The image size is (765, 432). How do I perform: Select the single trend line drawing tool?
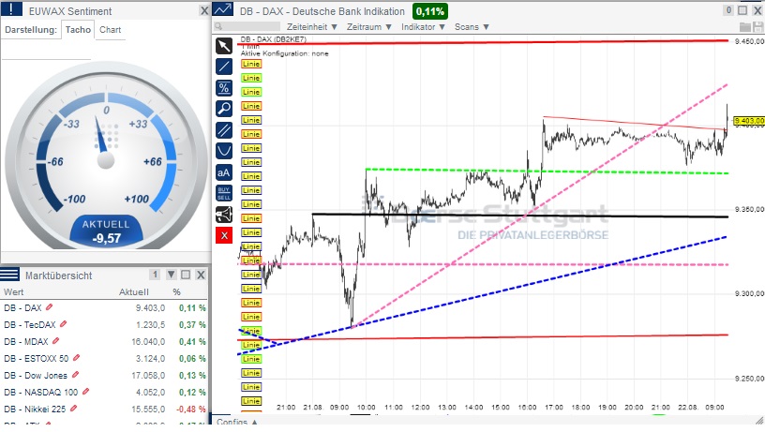pos(224,67)
